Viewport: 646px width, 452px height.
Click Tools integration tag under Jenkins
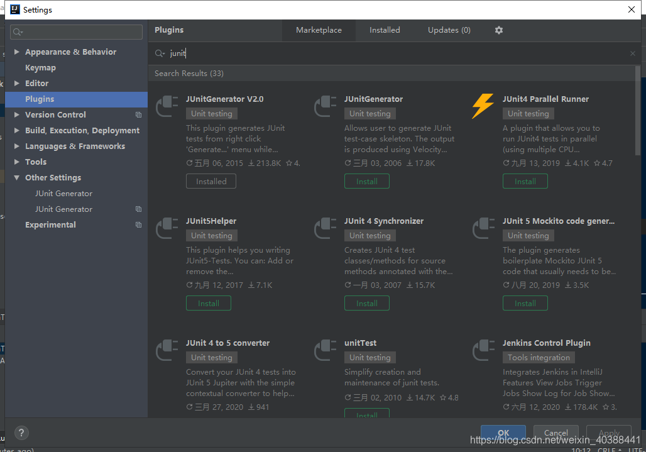[x=539, y=358]
